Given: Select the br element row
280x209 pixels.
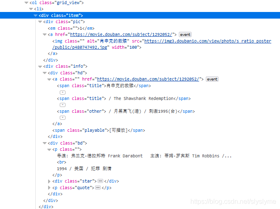Looking at the screenshot, I should pos(62,162).
